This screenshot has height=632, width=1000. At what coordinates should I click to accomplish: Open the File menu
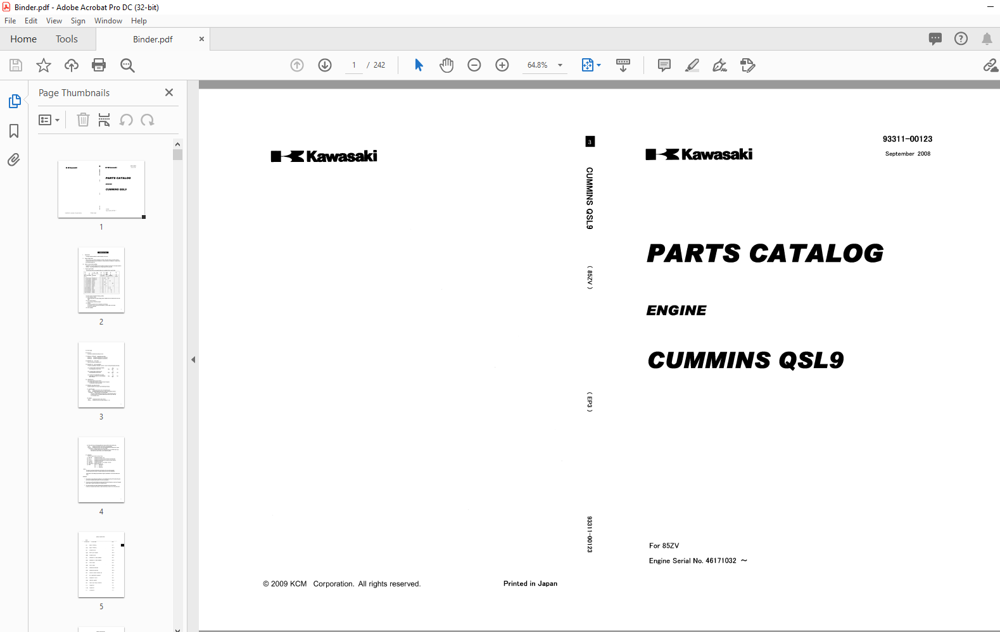click(x=10, y=21)
